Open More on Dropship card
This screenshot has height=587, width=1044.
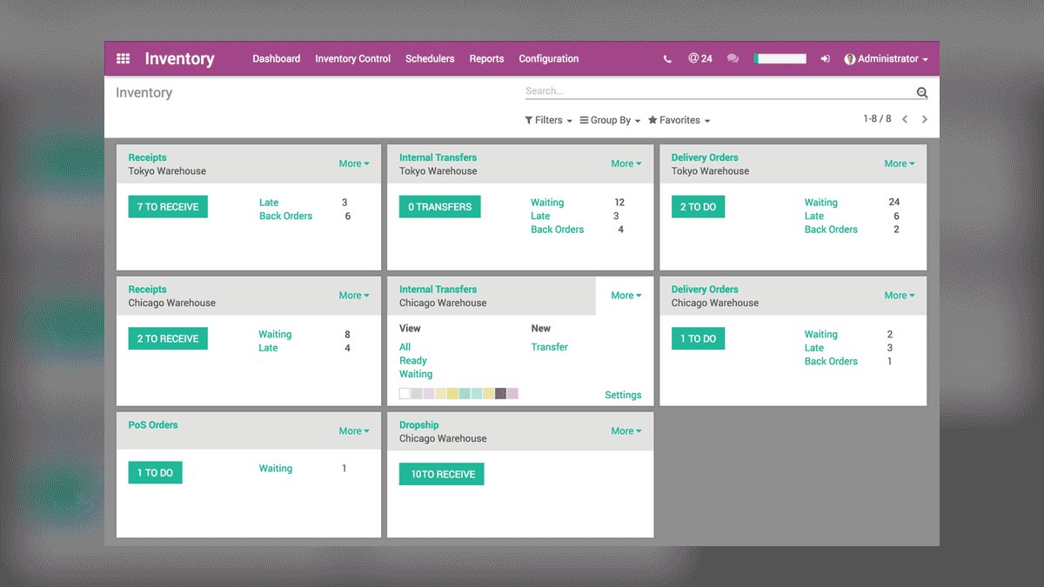[626, 430]
